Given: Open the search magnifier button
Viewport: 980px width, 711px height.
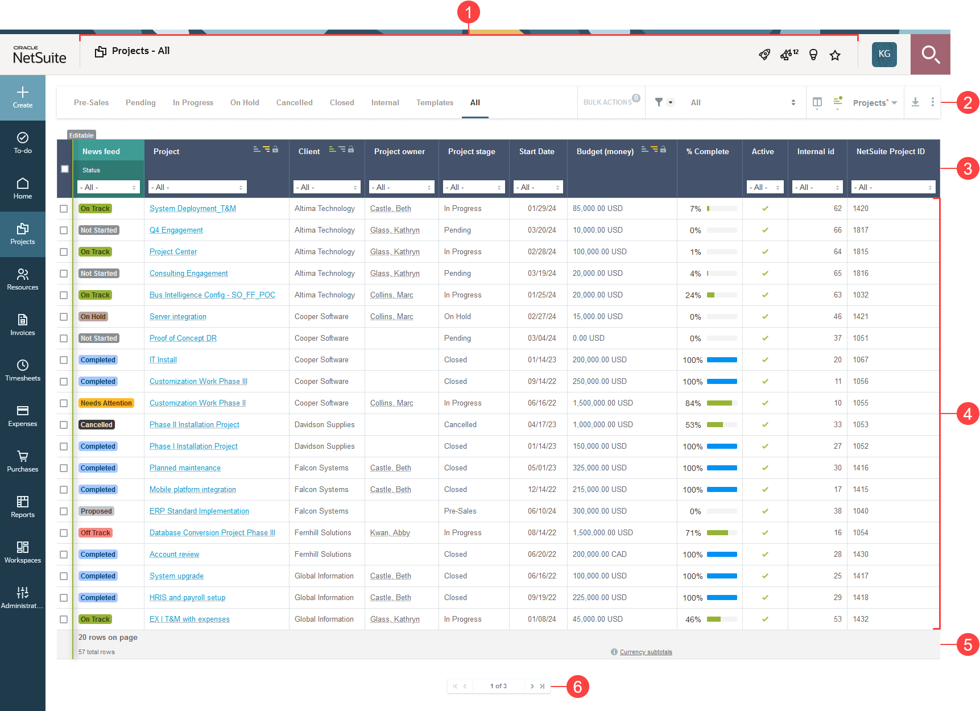Looking at the screenshot, I should click(931, 54).
